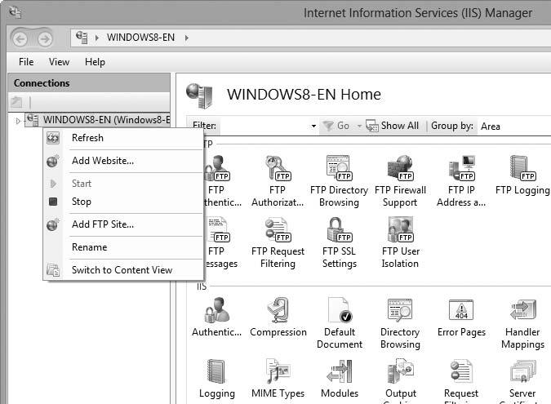Open FTP Authorization feature
Viewport: 551px width, 404px height.
[x=278, y=181]
